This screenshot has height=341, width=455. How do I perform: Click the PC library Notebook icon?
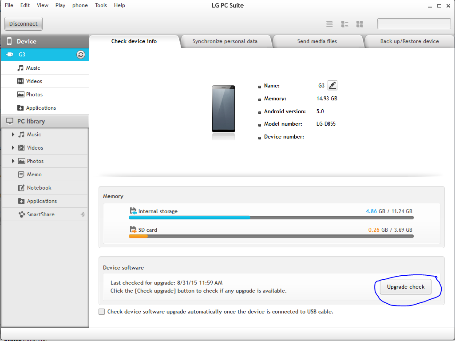pyautogui.click(x=21, y=188)
